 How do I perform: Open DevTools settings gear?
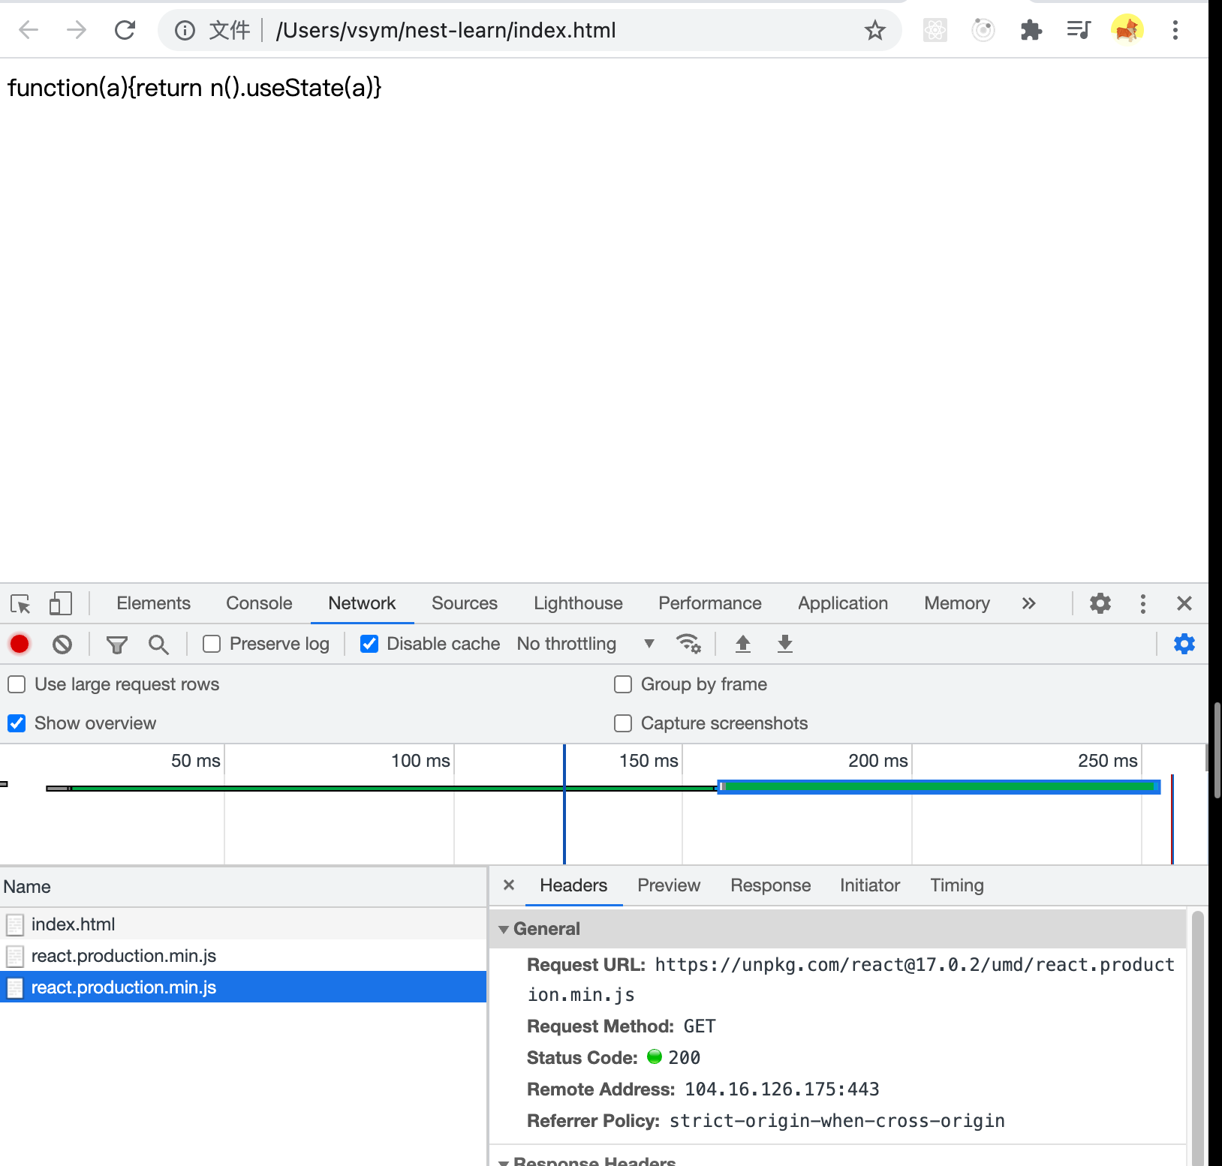click(1100, 603)
